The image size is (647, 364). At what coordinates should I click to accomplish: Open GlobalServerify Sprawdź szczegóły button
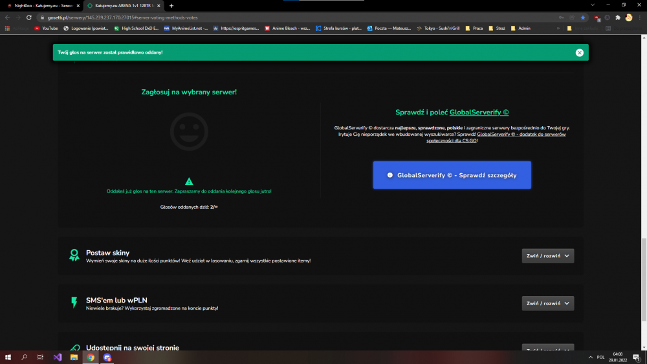point(452,175)
